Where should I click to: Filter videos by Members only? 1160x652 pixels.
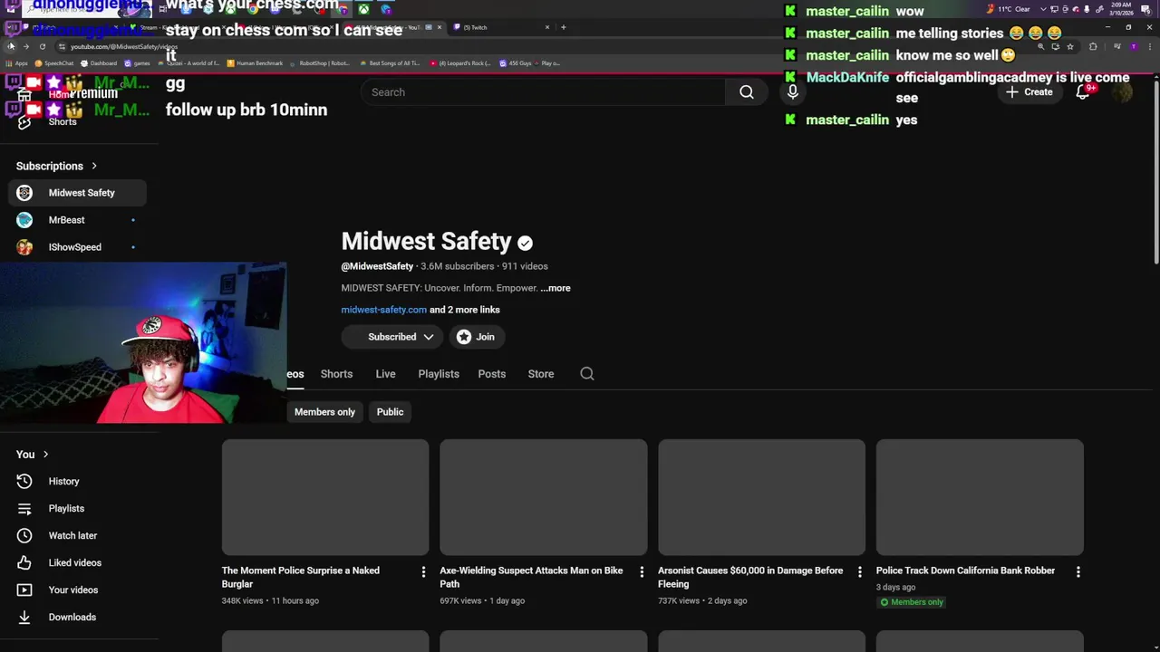point(324,412)
